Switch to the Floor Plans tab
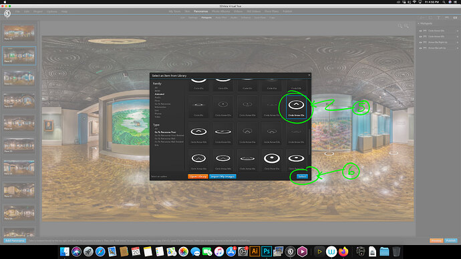This screenshot has height=259, width=461. coord(271,11)
